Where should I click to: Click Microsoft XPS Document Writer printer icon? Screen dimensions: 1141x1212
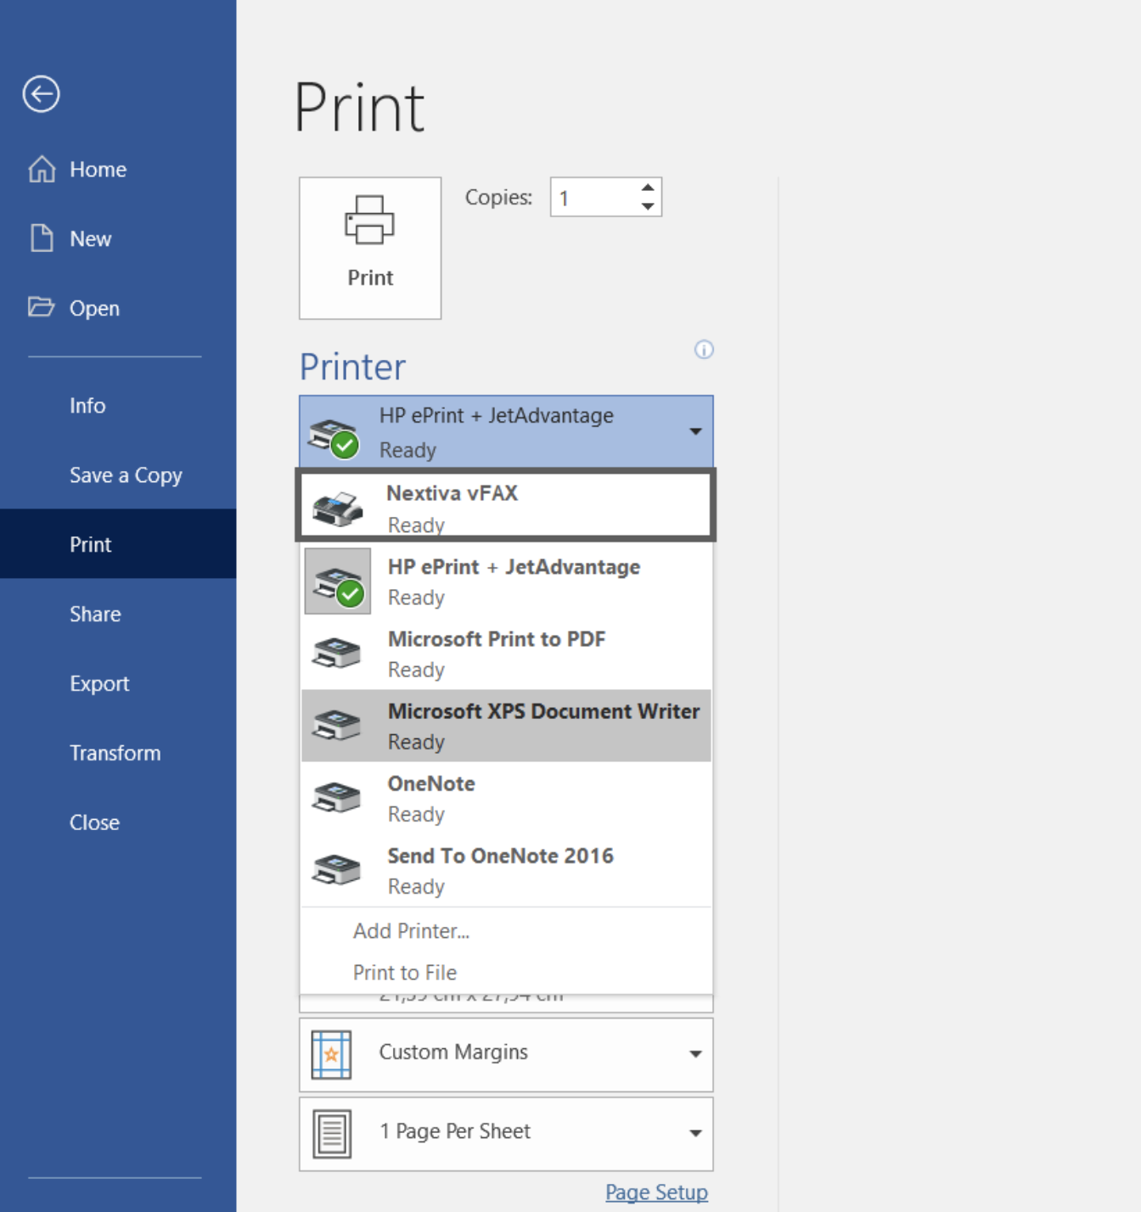point(336,725)
